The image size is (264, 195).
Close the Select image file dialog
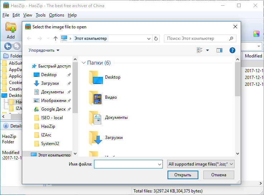pos(235,27)
